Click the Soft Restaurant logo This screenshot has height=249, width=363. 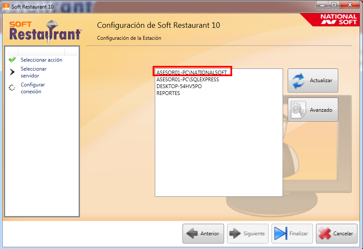(x=45, y=31)
